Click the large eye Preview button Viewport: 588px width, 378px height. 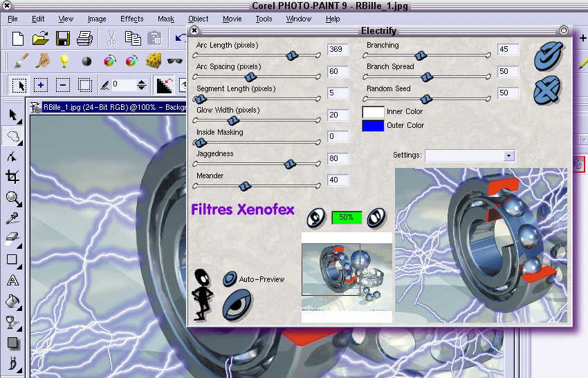click(x=237, y=305)
